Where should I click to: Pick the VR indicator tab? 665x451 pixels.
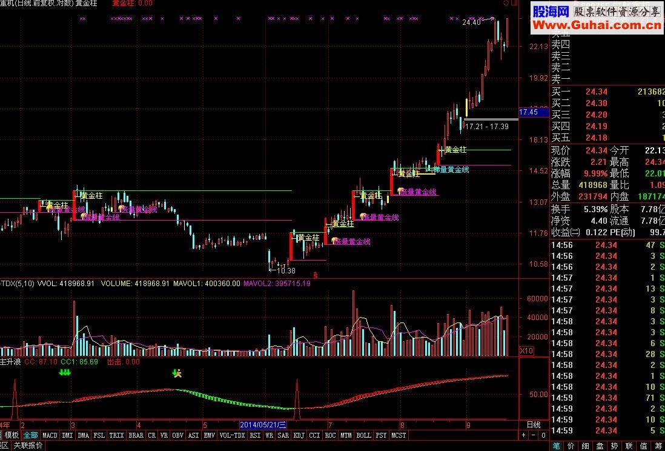pyautogui.click(x=164, y=435)
